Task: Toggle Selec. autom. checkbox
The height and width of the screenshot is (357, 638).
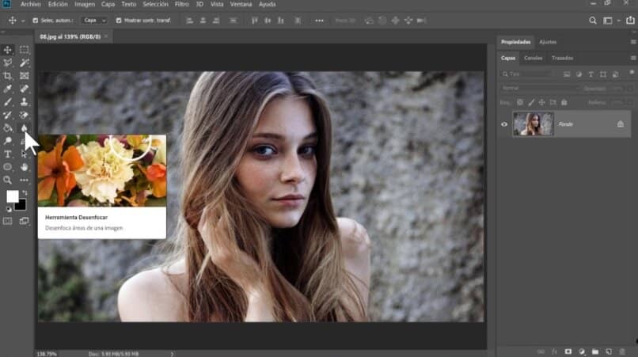Action: (x=36, y=21)
